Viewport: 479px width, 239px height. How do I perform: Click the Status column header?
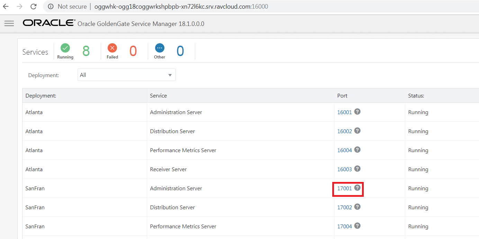pos(416,96)
